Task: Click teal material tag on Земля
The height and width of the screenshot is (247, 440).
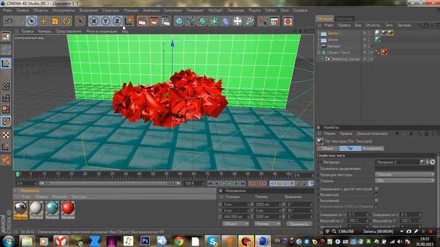Action: tap(377, 40)
